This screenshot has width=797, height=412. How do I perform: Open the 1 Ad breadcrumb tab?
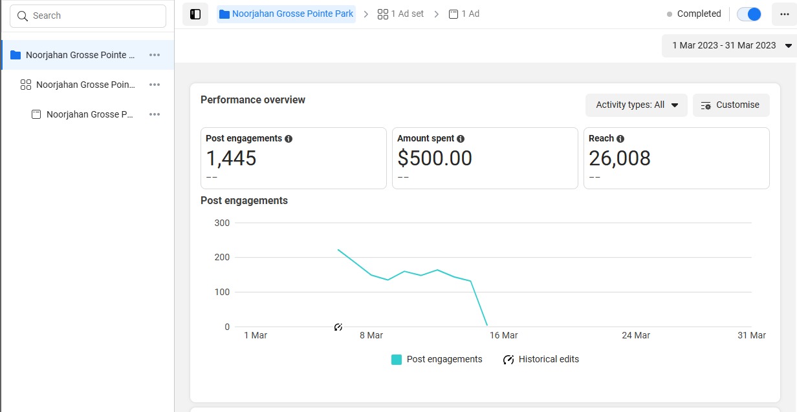[x=464, y=14]
